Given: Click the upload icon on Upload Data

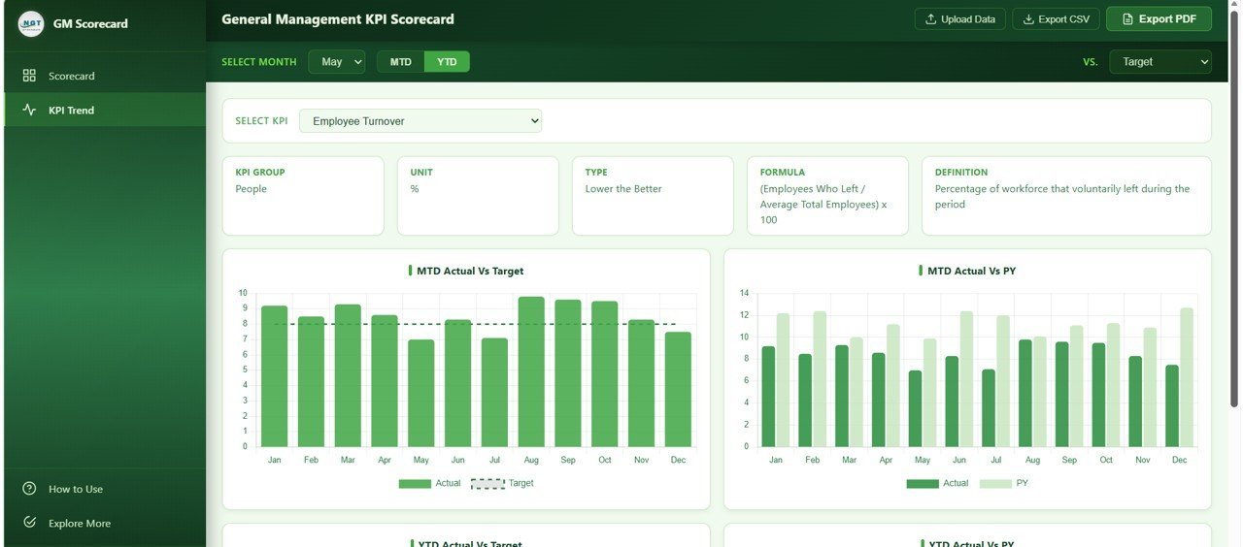Looking at the screenshot, I should tap(930, 19).
